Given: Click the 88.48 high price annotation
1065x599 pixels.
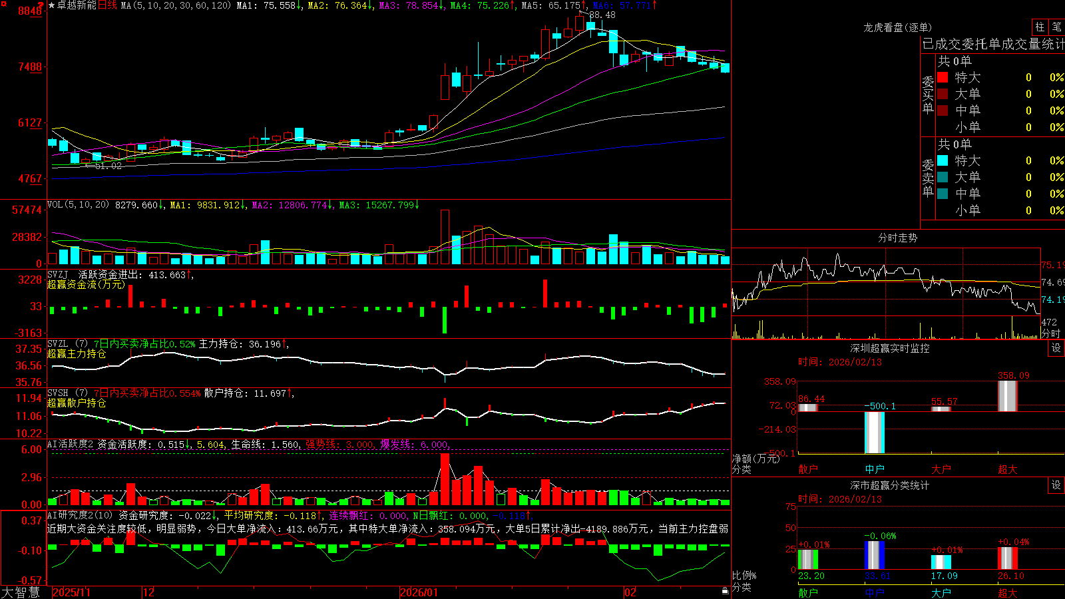Looking at the screenshot, I should (602, 15).
